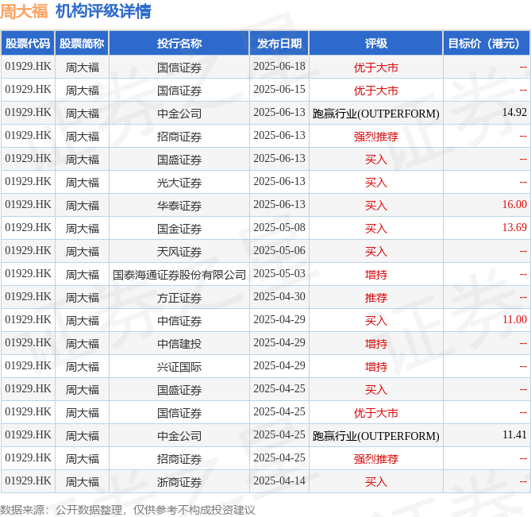Click 优于大市 rating dated 2025-04-25
Screen dimensions: 531x517
pyautogui.click(x=376, y=413)
